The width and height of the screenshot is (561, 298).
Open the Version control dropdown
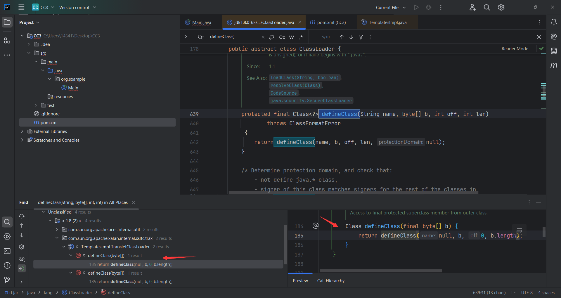point(77,7)
